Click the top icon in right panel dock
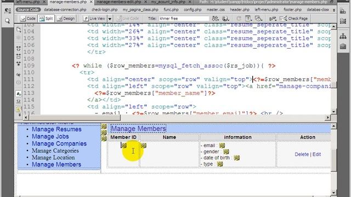This screenshot has width=351, height=197. pyautogui.click(x=343, y=11)
